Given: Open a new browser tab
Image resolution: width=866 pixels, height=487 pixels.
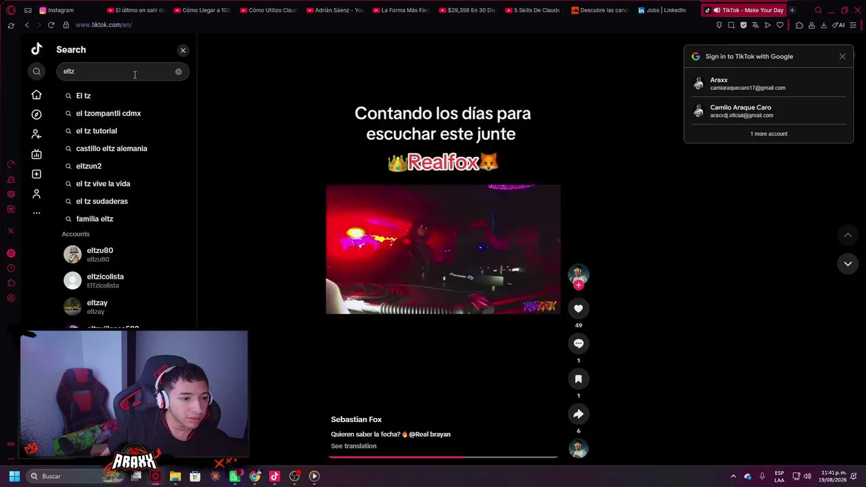Looking at the screenshot, I should pos(792,10).
